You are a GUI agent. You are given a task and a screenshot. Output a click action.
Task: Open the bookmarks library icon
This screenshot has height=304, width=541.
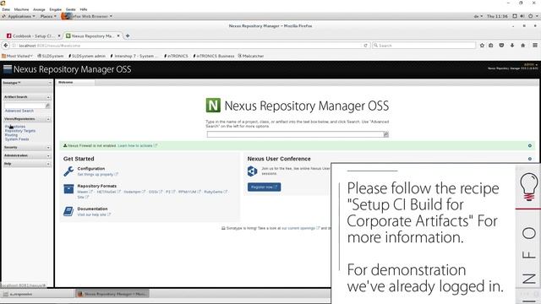(491, 45)
